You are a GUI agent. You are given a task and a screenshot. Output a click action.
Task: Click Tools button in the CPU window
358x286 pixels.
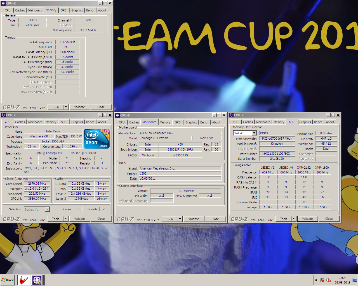[56, 219]
